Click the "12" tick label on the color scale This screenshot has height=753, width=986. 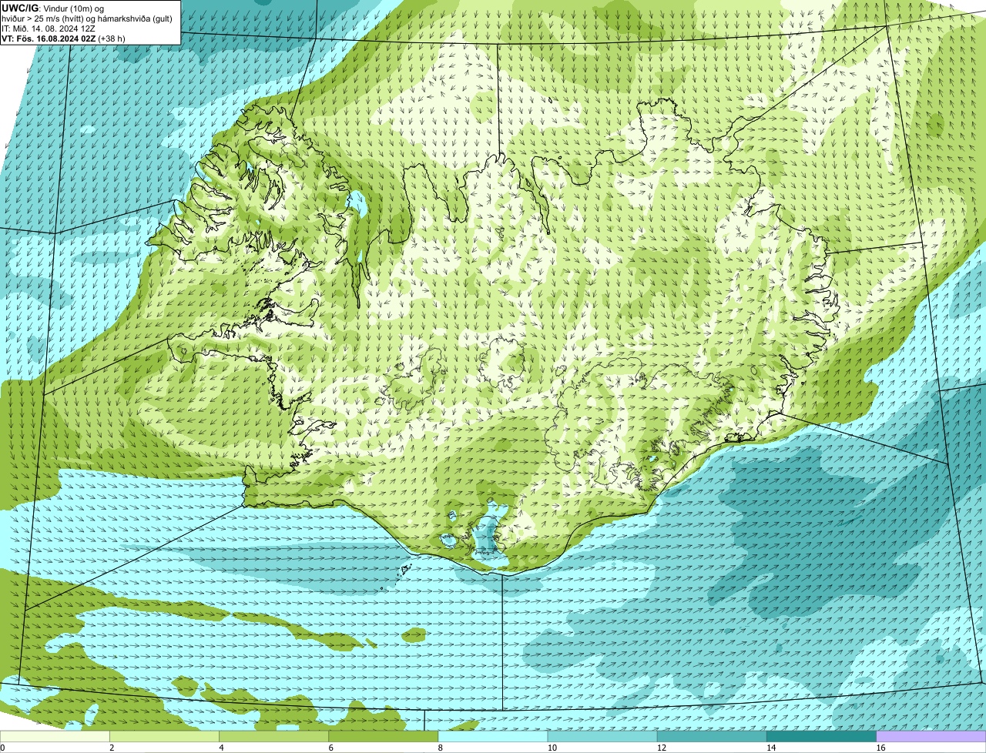(x=661, y=748)
